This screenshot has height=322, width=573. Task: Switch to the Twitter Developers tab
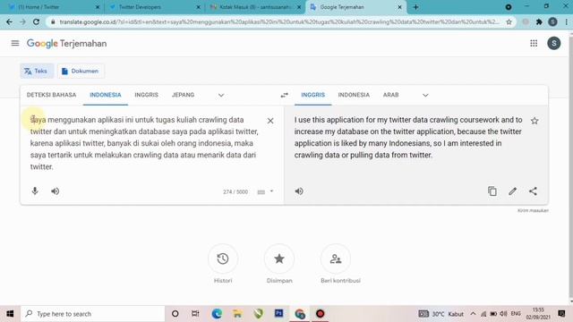click(155, 7)
